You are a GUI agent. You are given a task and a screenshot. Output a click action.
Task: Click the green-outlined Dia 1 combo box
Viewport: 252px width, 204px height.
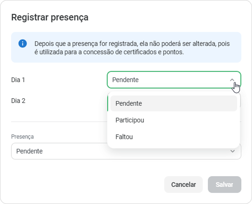174,80
